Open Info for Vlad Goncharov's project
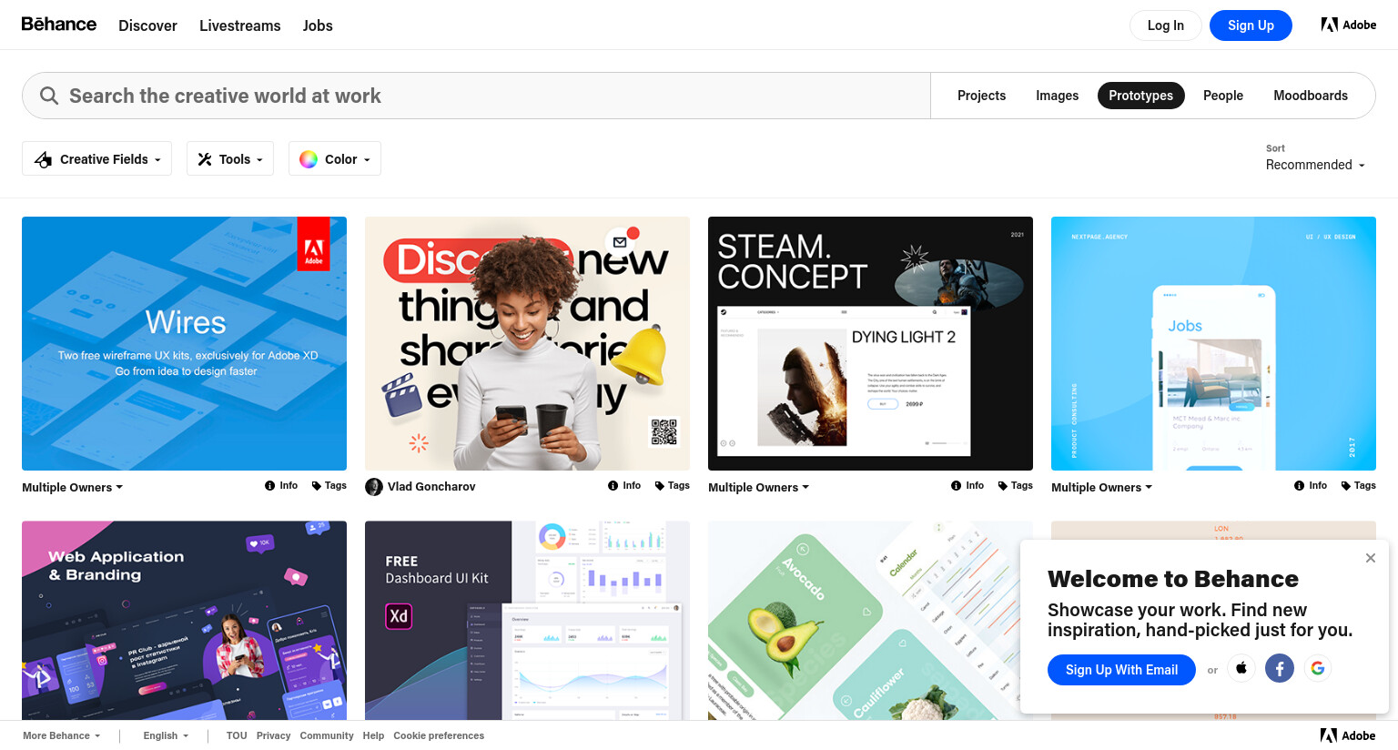 (x=624, y=486)
